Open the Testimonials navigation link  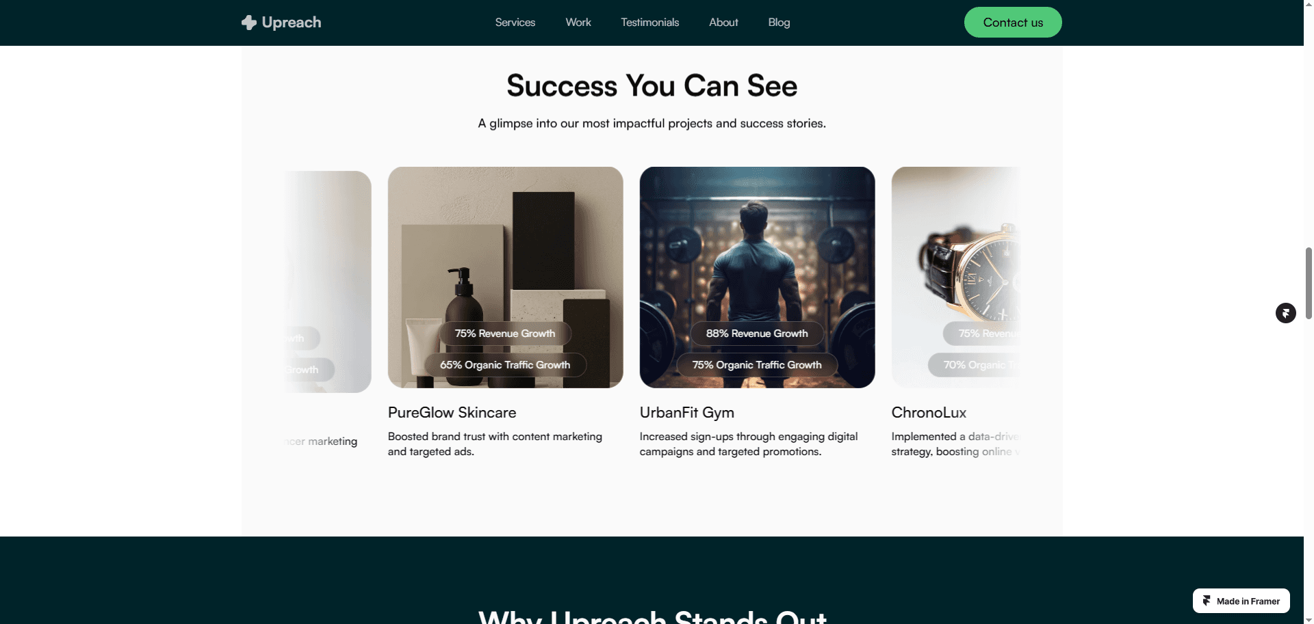pos(649,23)
